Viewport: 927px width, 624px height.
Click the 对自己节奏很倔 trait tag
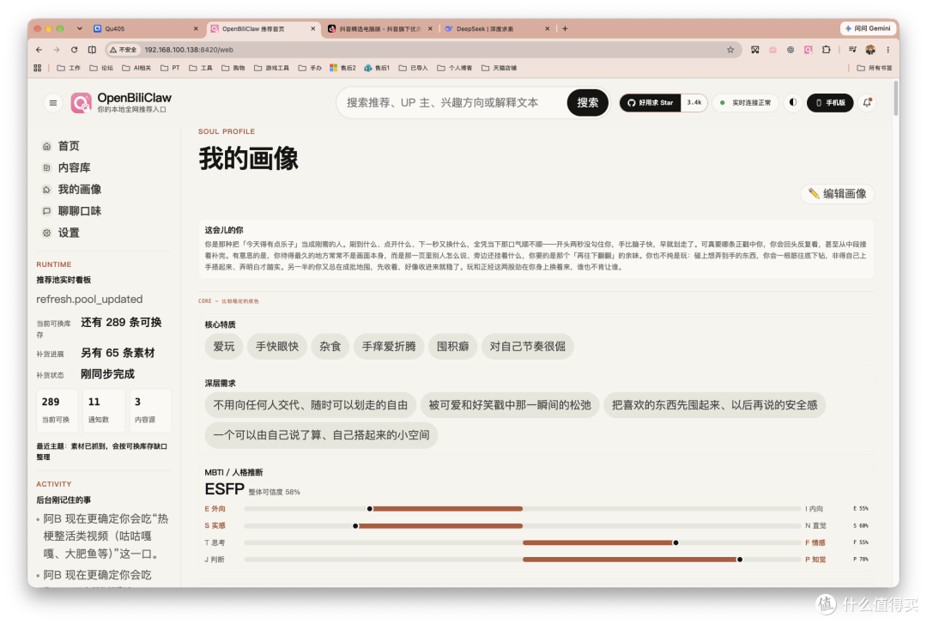click(527, 347)
